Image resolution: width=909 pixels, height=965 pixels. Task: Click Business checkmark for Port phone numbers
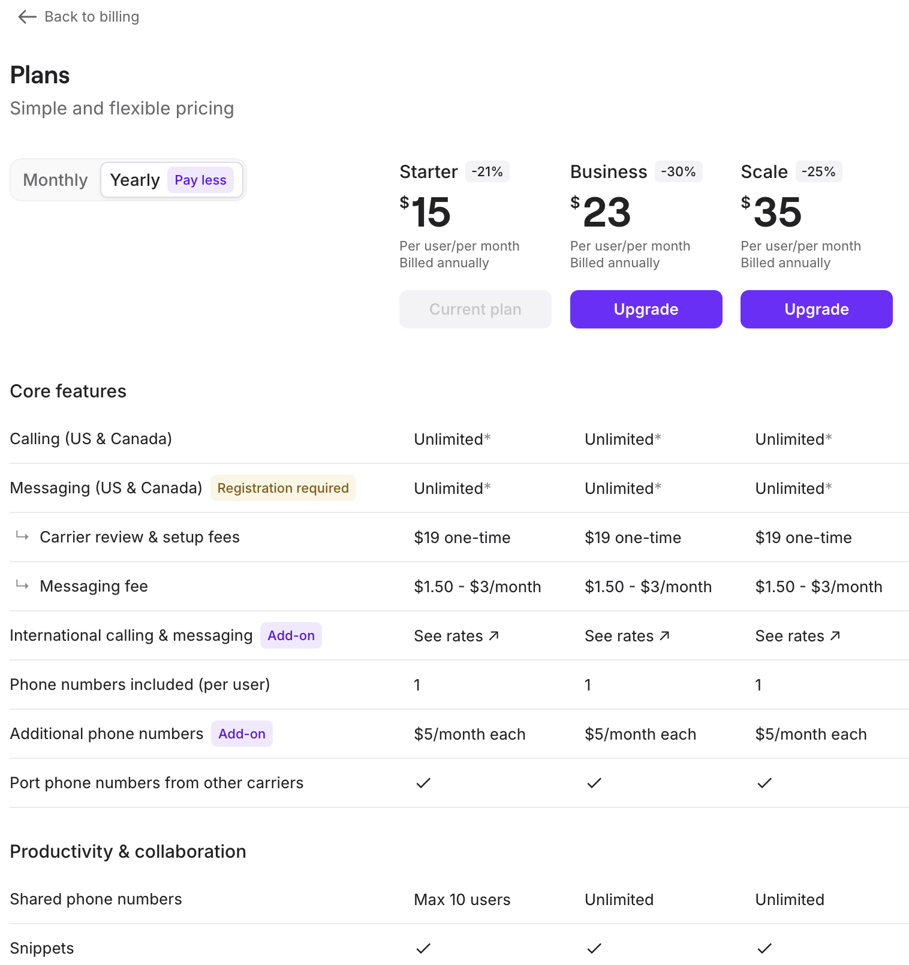point(594,783)
